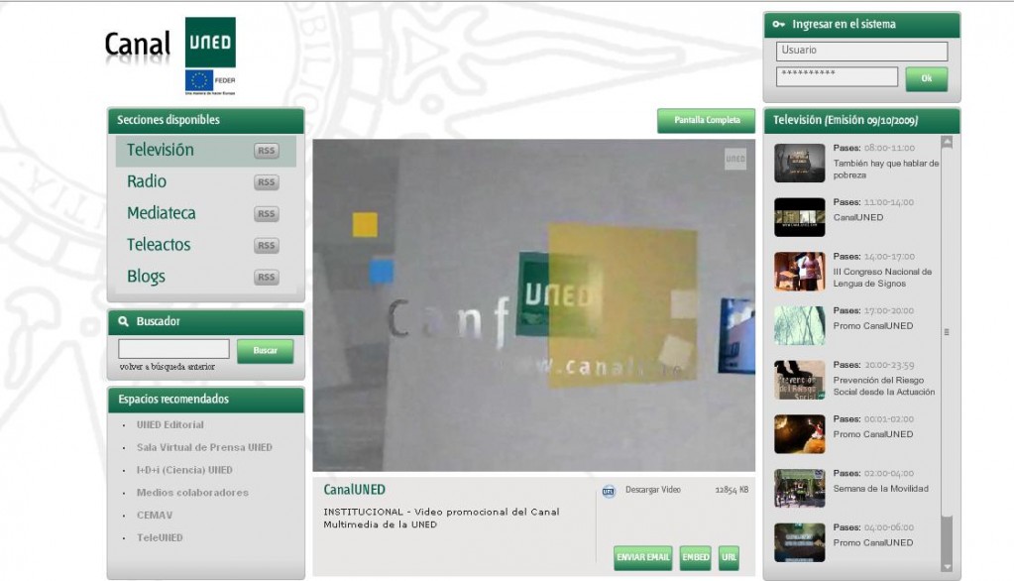Open the Mediateca RSS feed
Image resolution: width=1014 pixels, height=581 pixels.
(x=267, y=214)
